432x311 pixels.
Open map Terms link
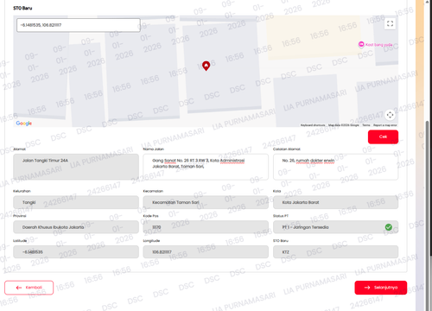point(366,125)
